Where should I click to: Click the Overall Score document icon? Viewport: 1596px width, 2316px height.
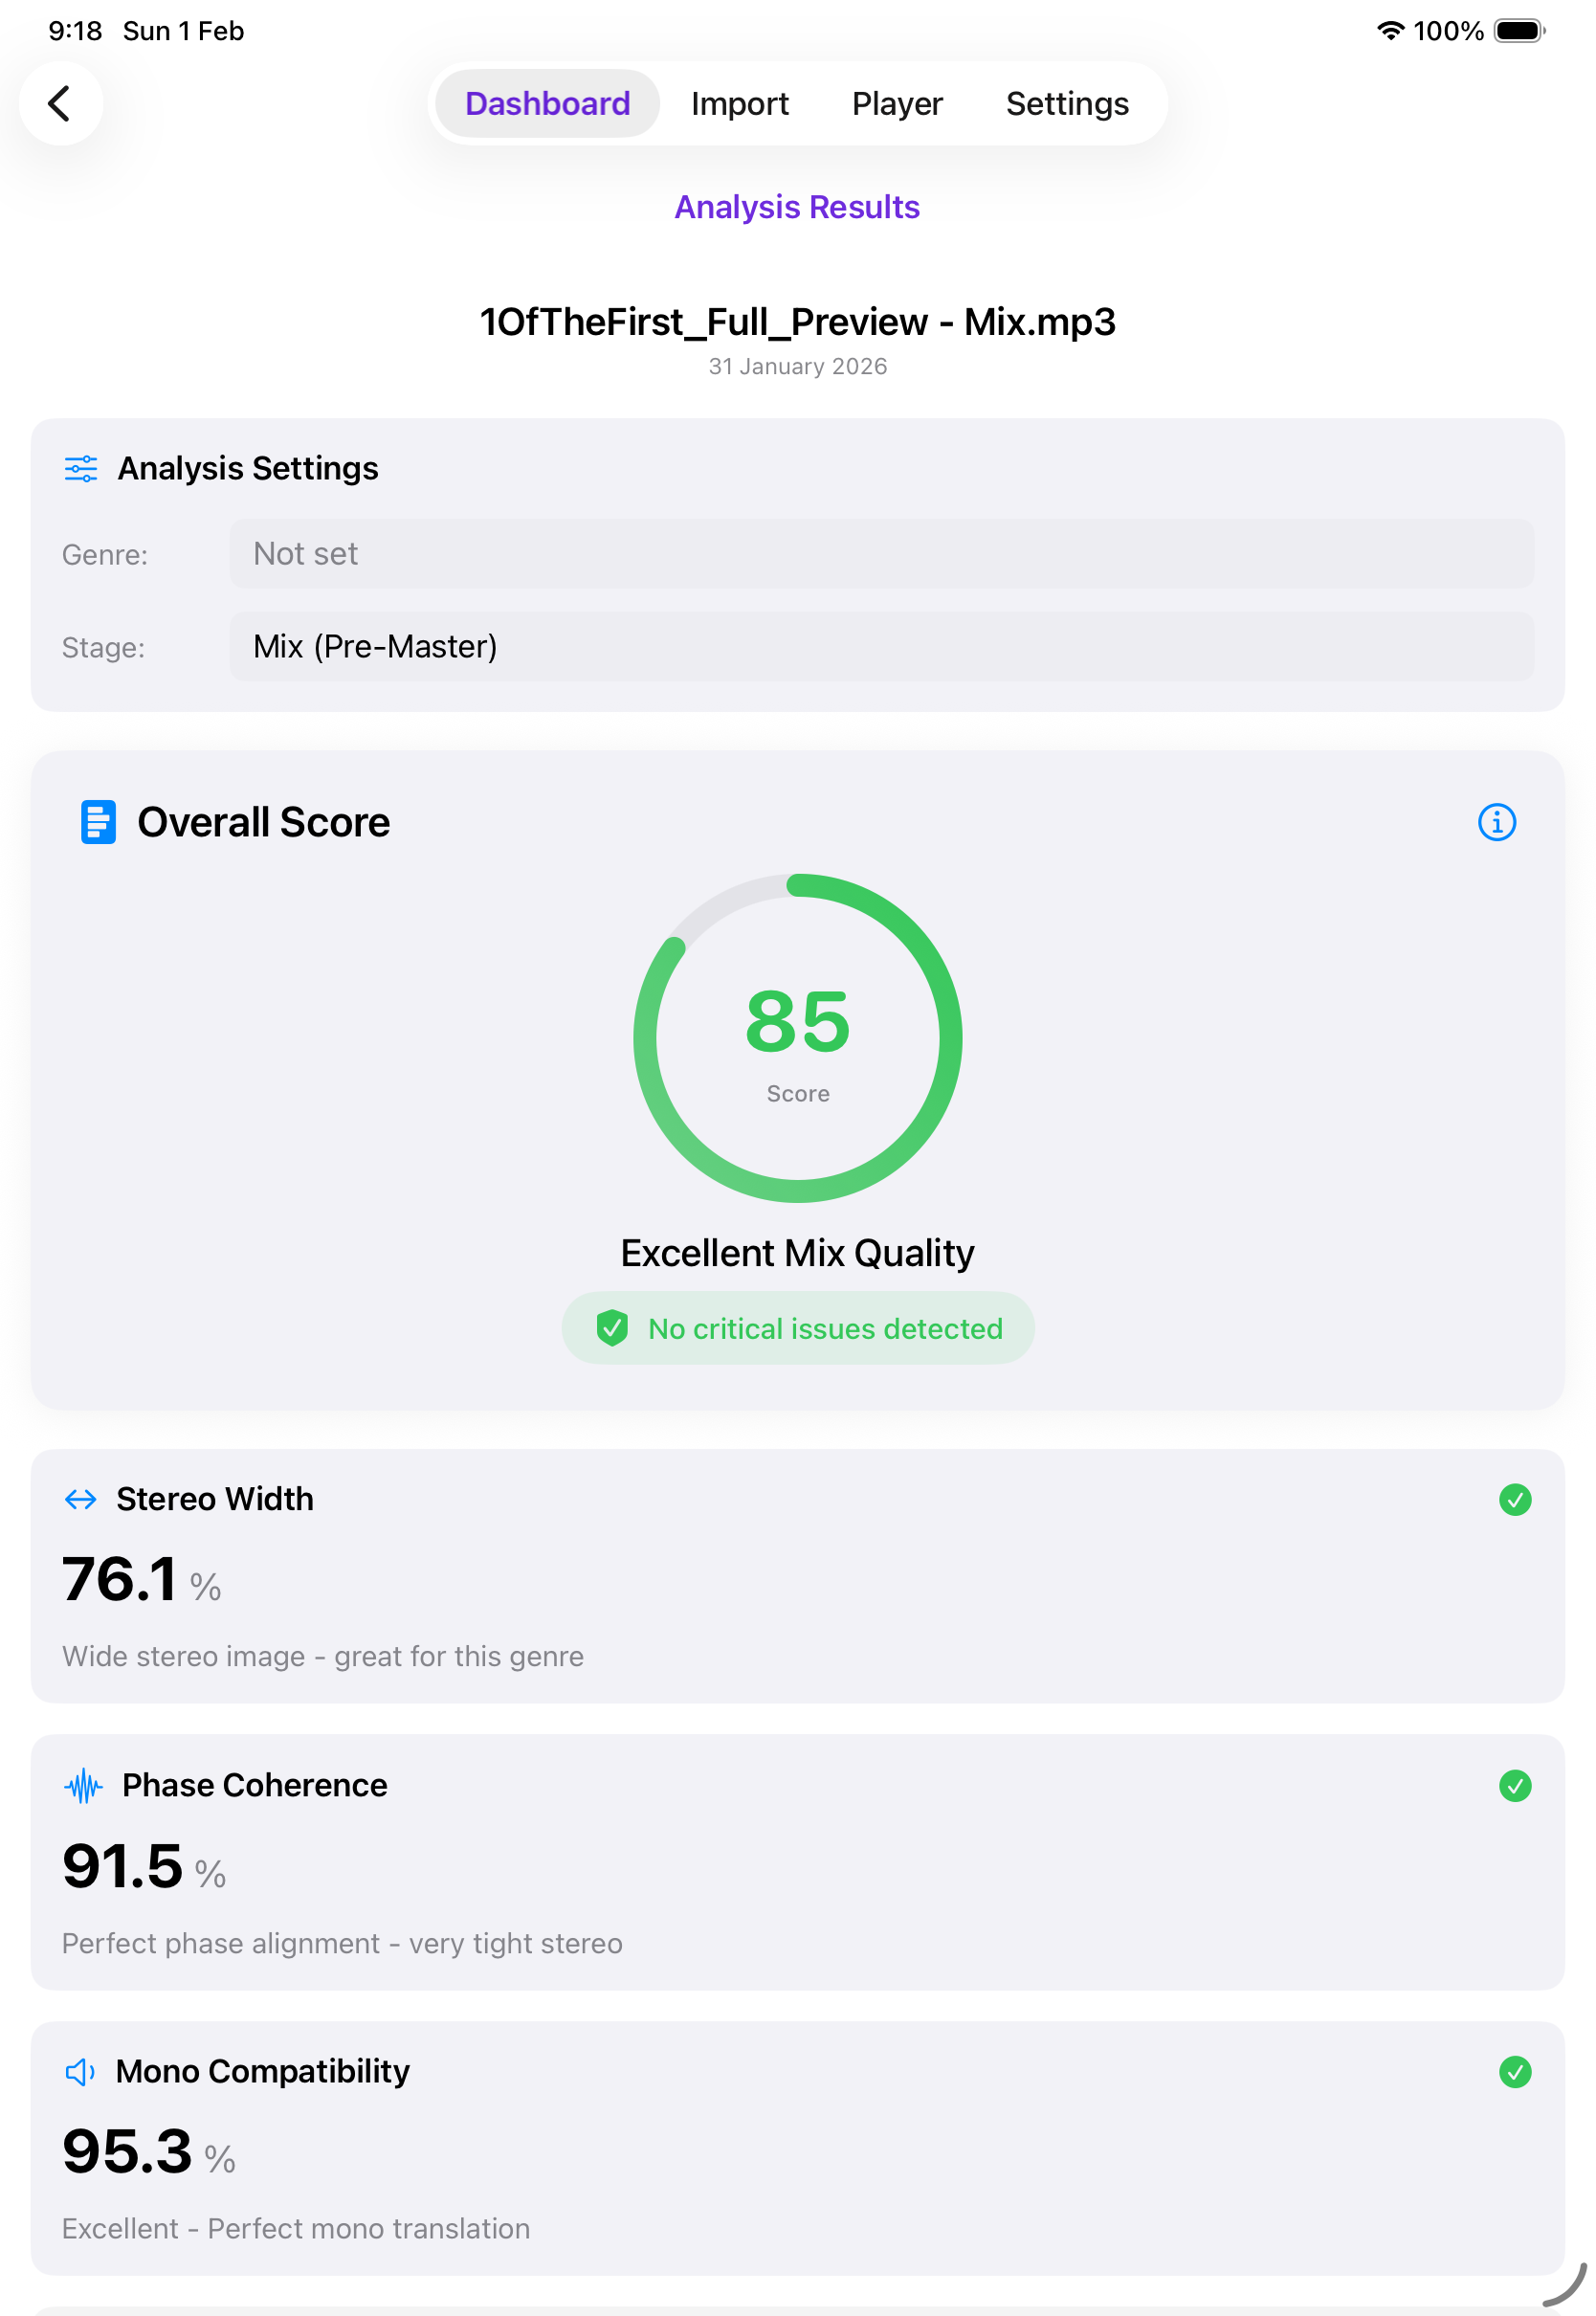96,822
